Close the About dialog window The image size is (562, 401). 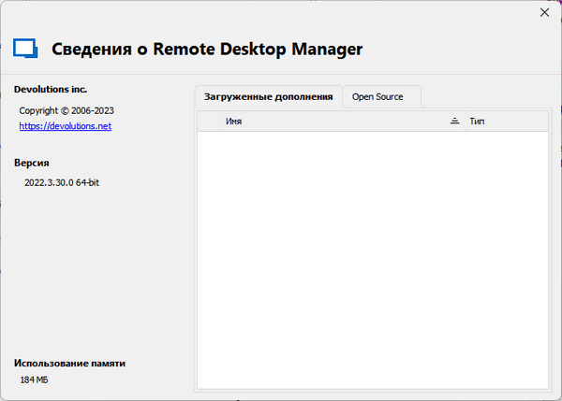[544, 12]
